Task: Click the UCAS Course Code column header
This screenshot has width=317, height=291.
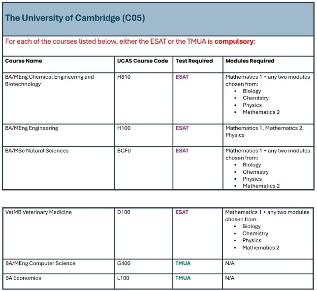Action: click(143, 61)
